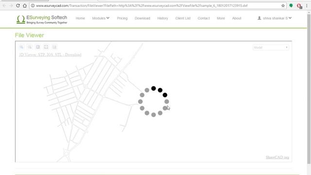This screenshot has height=175, width=311.
Task: Open the Chrome three-dot menu
Action: pos(307,6)
